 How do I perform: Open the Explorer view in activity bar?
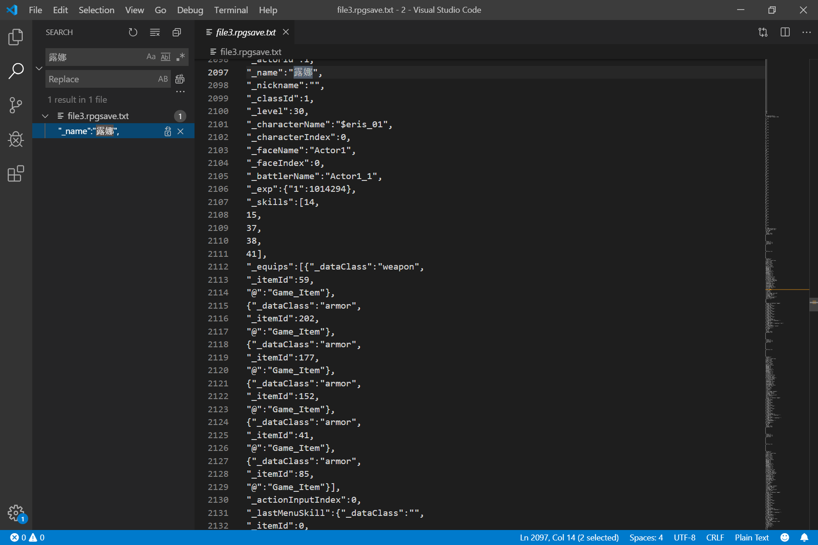[16, 37]
